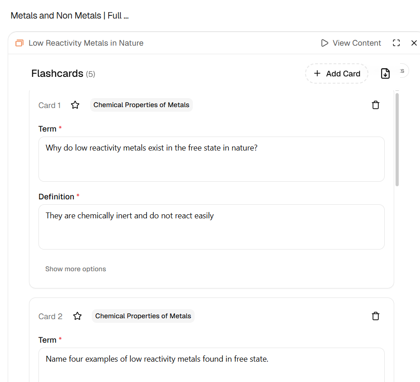
Task: Click the Card 2 label
Action: [50, 316]
